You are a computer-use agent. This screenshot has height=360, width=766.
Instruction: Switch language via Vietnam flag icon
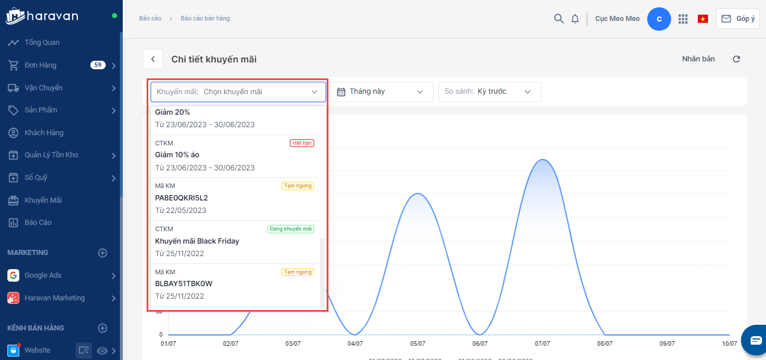[703, 19]
